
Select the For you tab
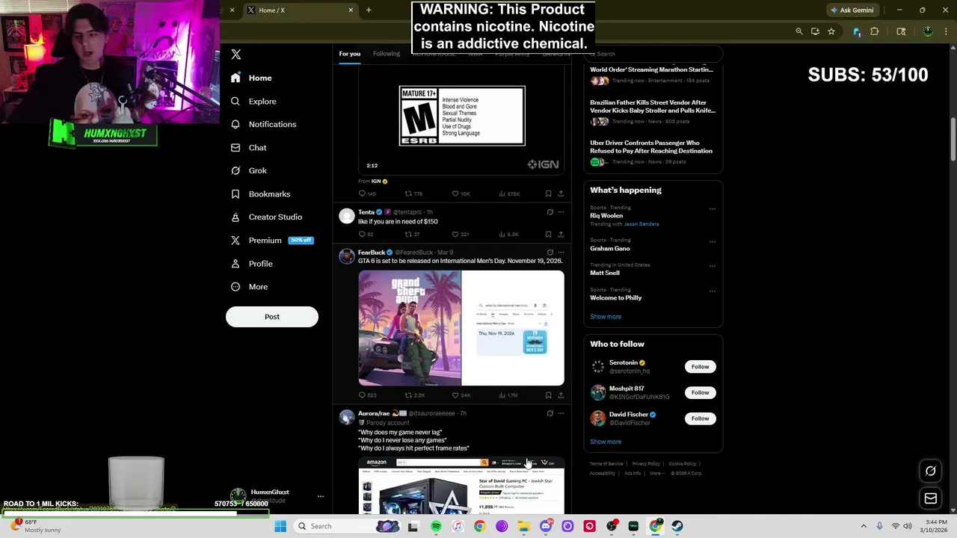[349, 54]
